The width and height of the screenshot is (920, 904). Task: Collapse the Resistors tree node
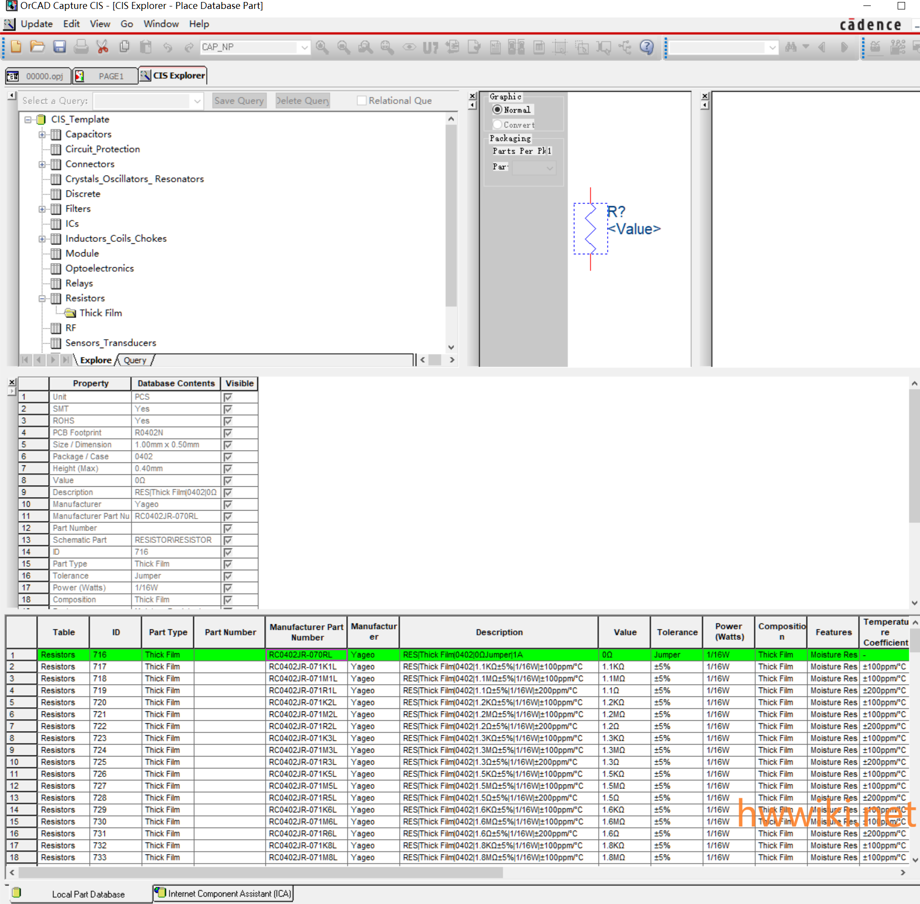[42, 299]
